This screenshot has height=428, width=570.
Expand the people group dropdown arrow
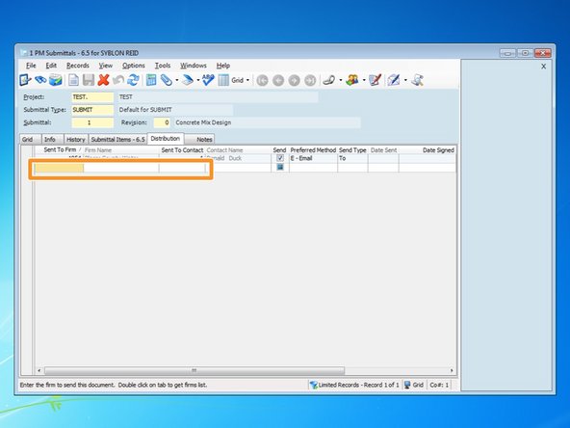(x=364, y=80)
